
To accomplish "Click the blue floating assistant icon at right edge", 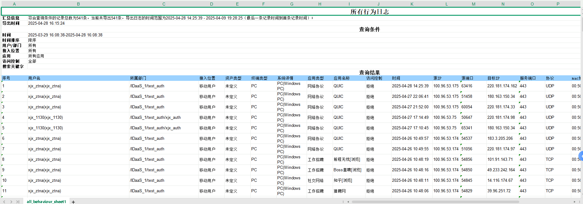I will pos(581,156).
